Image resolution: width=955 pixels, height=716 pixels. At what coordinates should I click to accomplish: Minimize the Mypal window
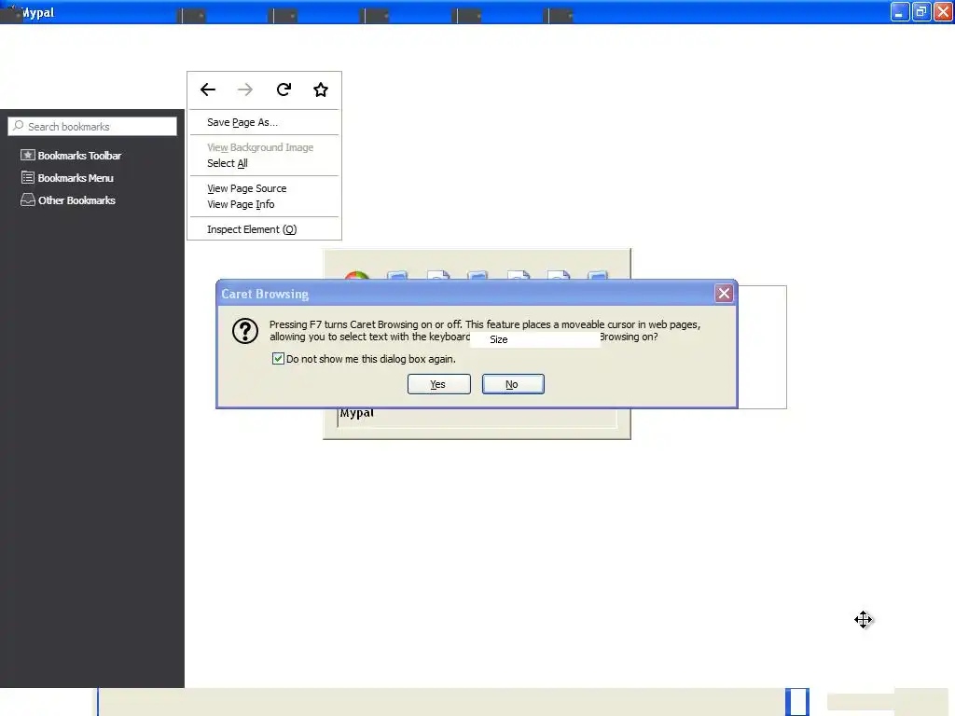coord(900,11)
